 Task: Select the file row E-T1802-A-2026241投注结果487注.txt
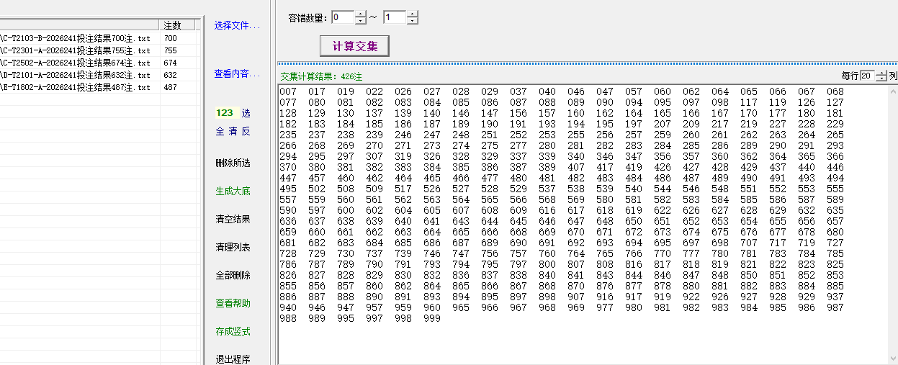click(100, 87)
